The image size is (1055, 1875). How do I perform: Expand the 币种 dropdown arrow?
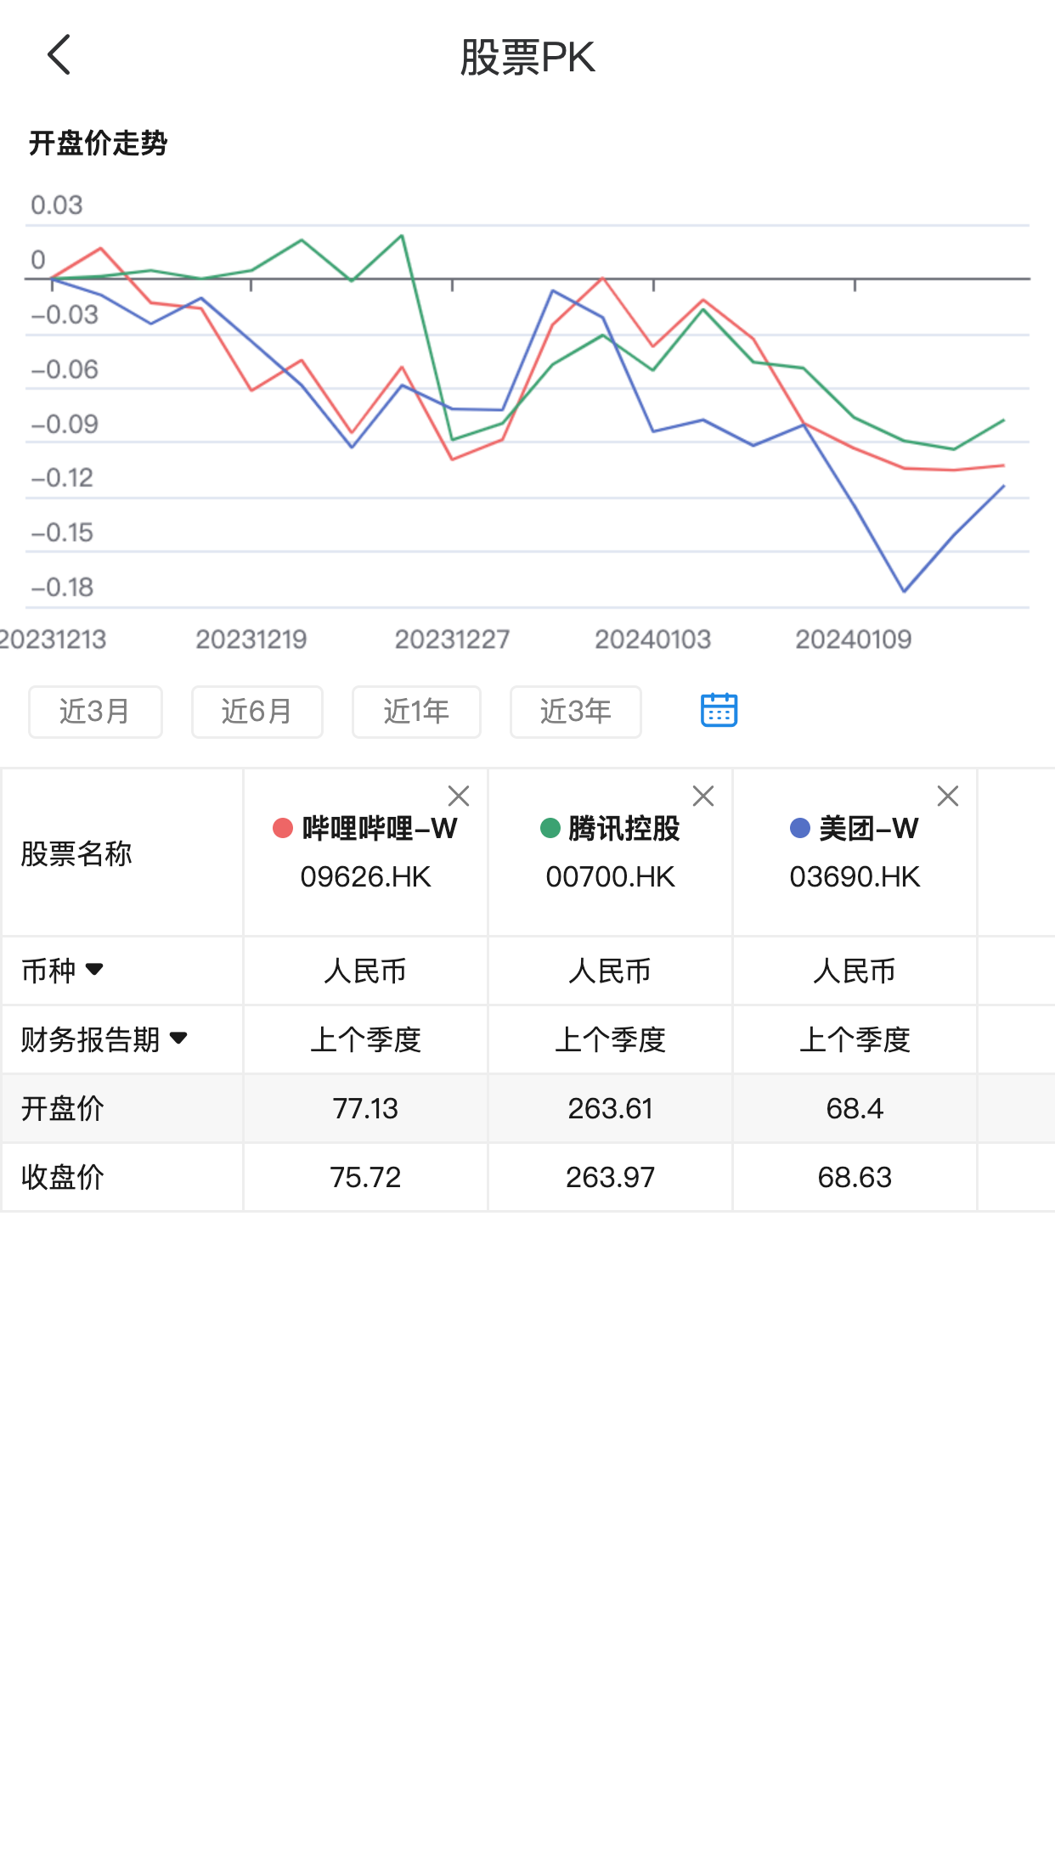94,969
